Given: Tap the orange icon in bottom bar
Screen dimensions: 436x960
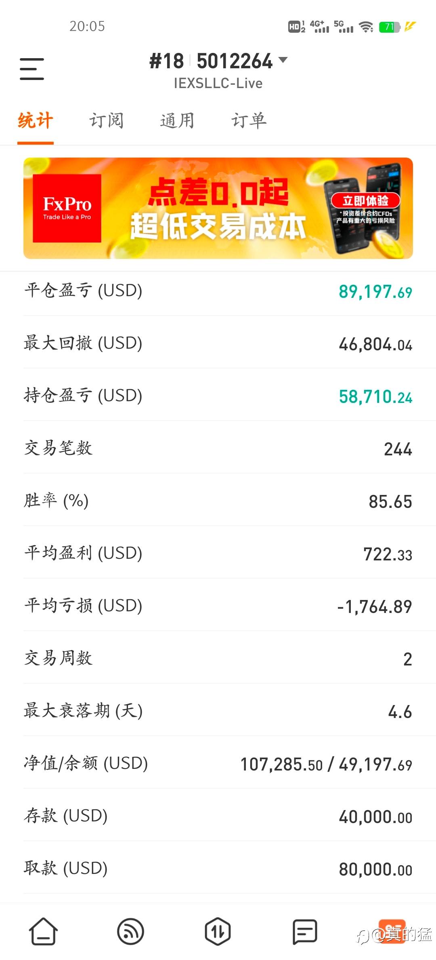Looking at the screenshot, I should pyautogui.click(x=392, y=931).
